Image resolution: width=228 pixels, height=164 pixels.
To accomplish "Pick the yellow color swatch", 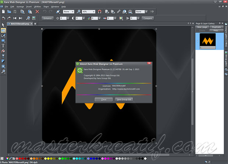I will tap(48, 158).
